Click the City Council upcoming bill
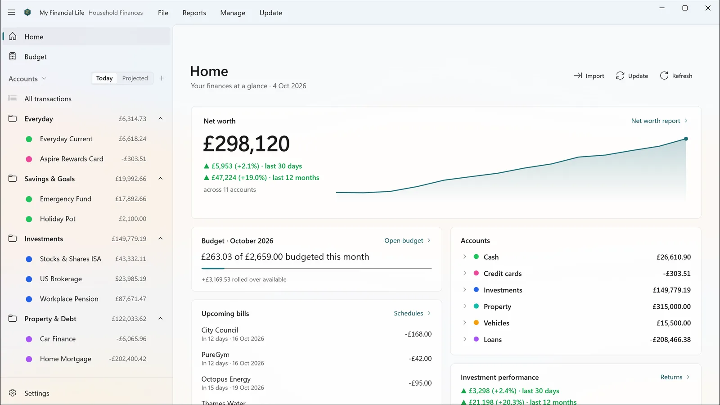720x405 pixels. pyautogui.click(x=316, y=334)
